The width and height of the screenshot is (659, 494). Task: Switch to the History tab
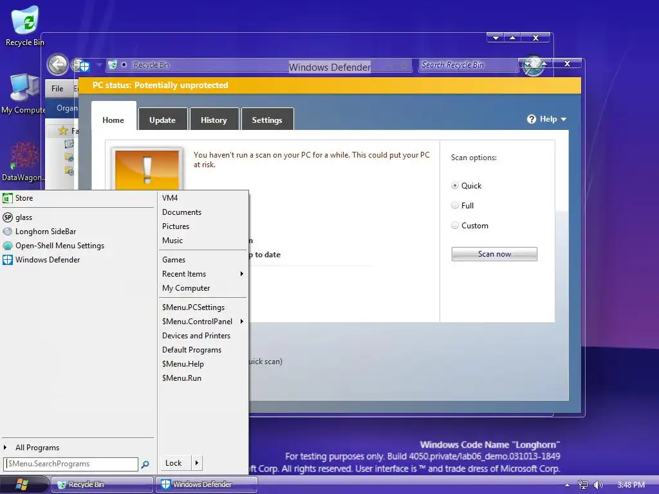point(214,120)
